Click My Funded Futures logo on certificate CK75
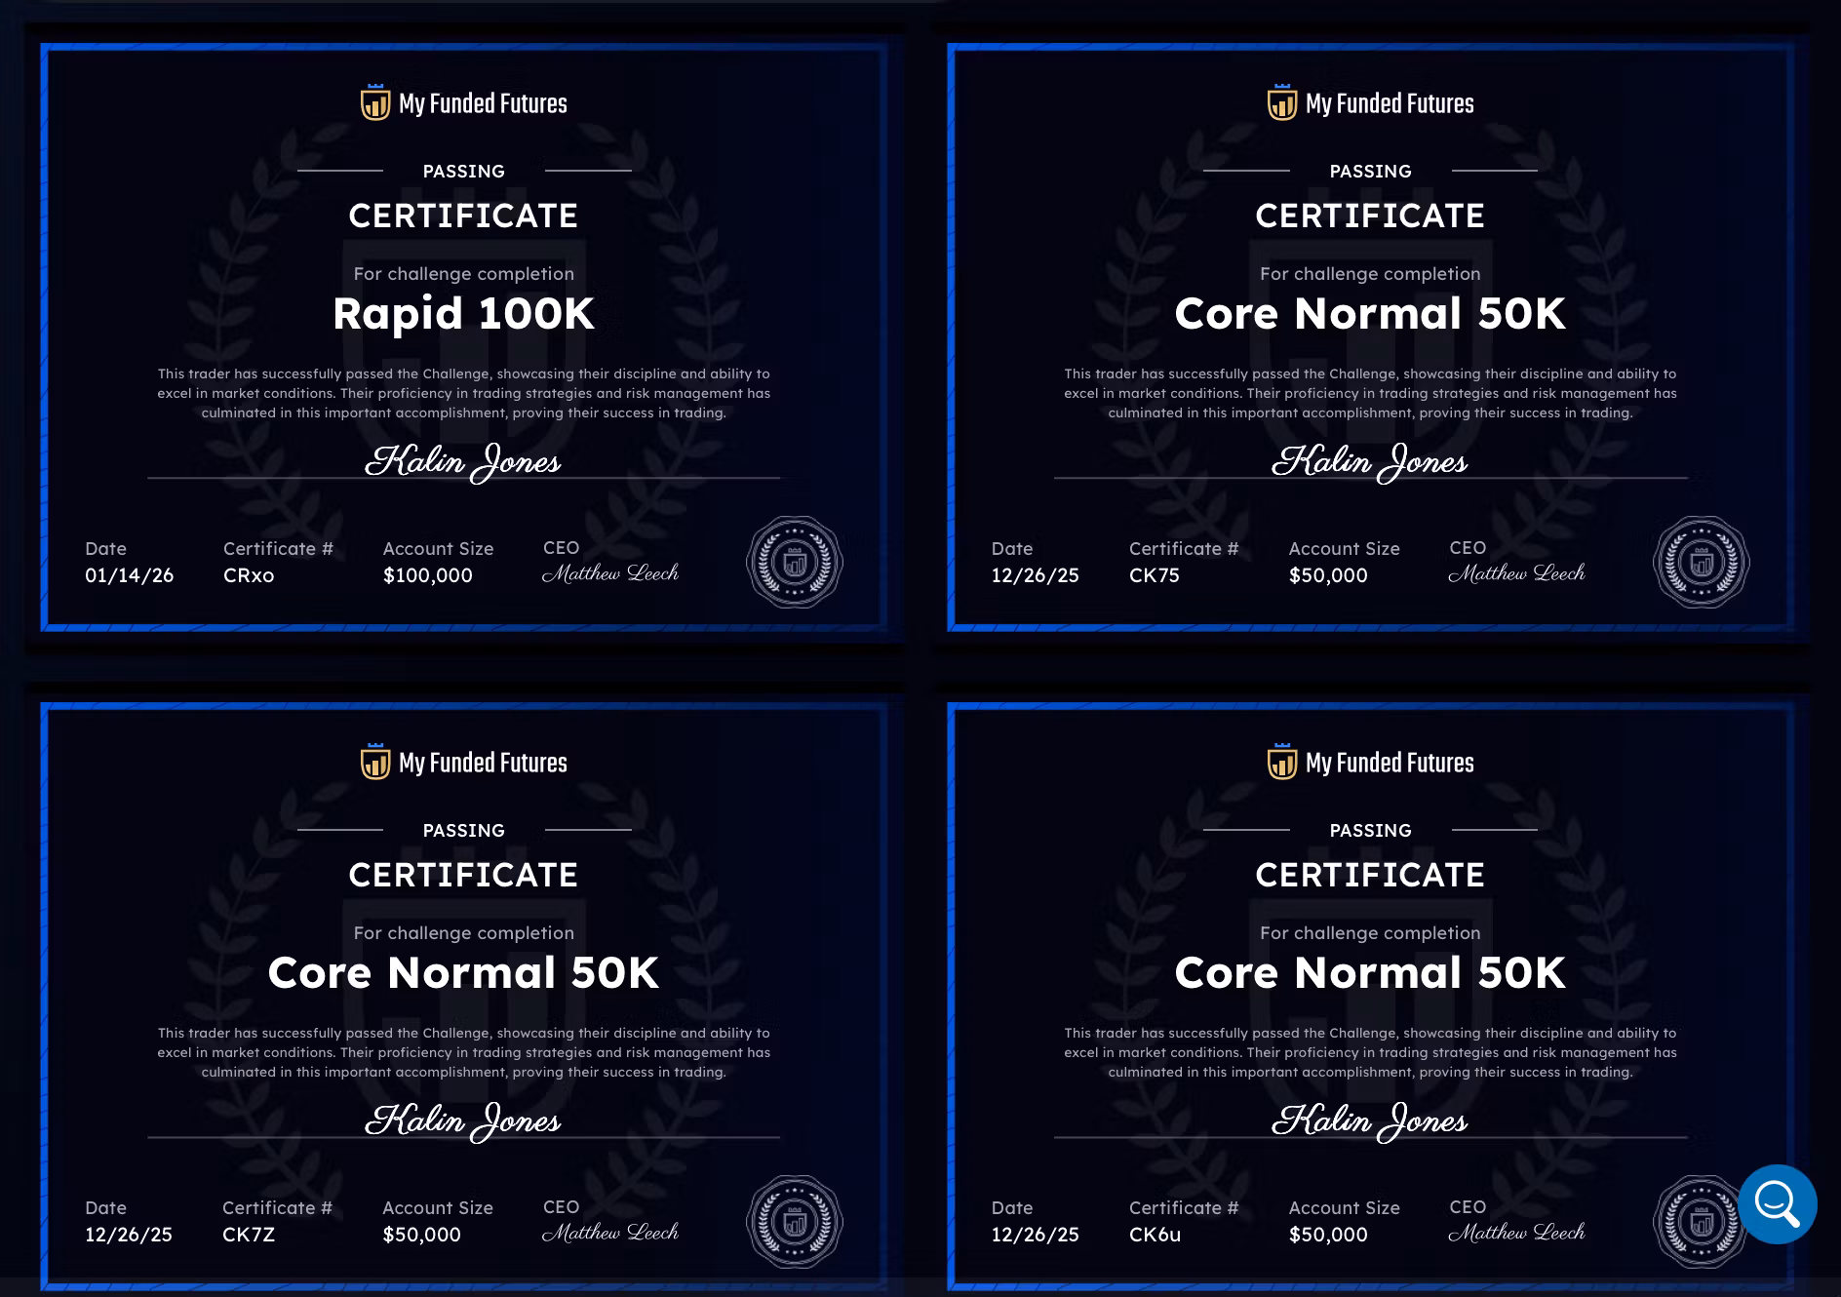Image resolution: width=1841 pixels, height=1297 pixels. point(1370,103)
